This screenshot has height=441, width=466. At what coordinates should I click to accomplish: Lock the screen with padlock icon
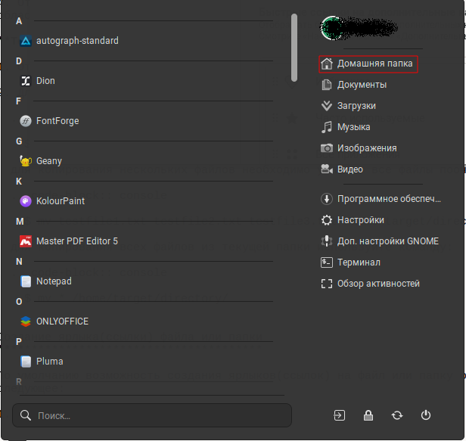tap(368, 415)
